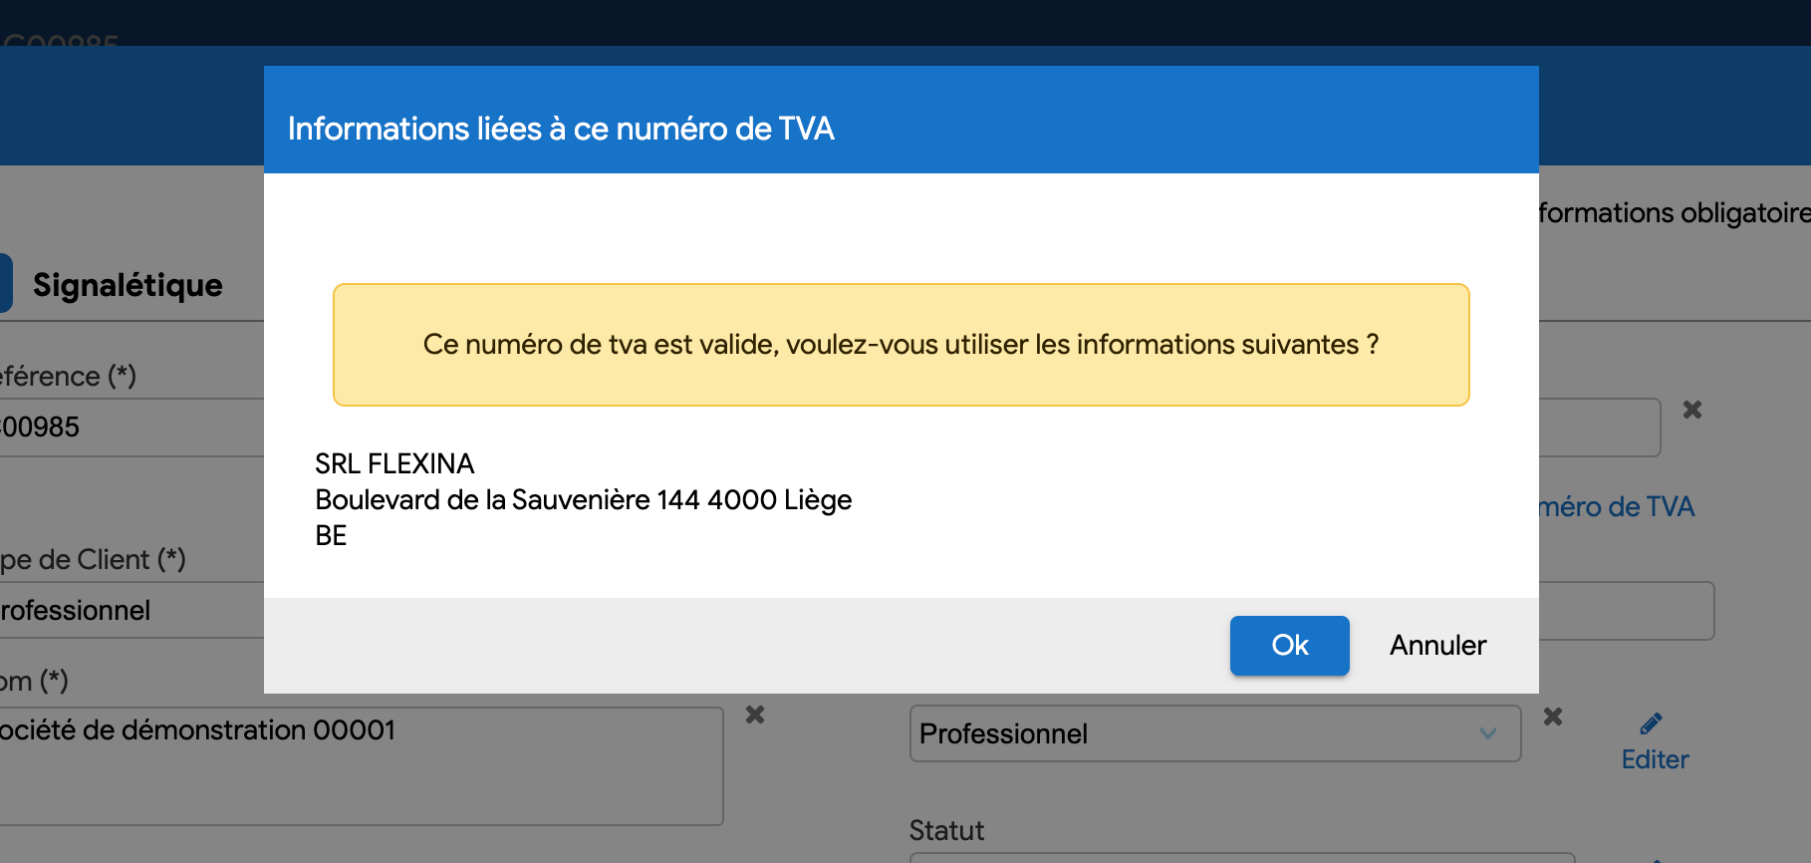Click the dialog title Informations liées à ce numéro de TVA
Screen dimensions: 1811x863
[x=561, y=129]
